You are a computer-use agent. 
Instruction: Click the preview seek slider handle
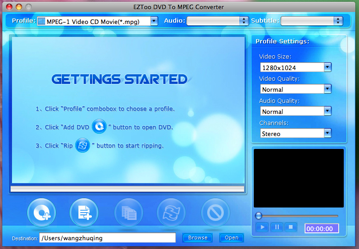click(x=258, y=216)
